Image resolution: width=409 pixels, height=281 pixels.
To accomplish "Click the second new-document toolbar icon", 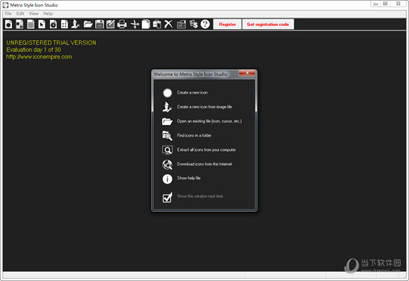I will 19,25.
